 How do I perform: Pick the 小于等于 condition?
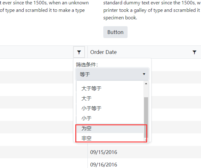tap(91, 108)
